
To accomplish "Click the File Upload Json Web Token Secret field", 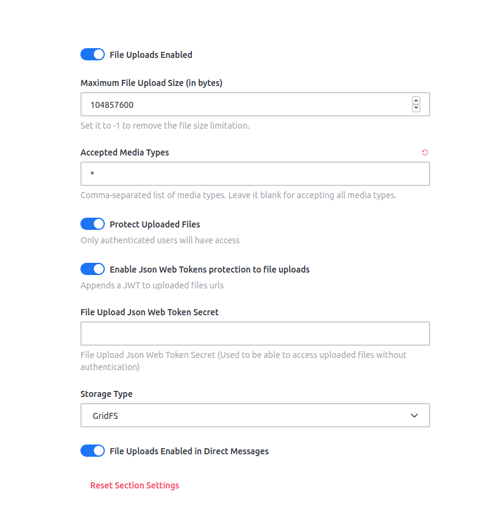I will (x=255, y=334).
